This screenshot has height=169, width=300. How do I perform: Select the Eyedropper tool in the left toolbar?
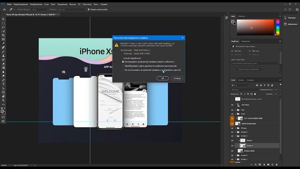click(3, 43)
